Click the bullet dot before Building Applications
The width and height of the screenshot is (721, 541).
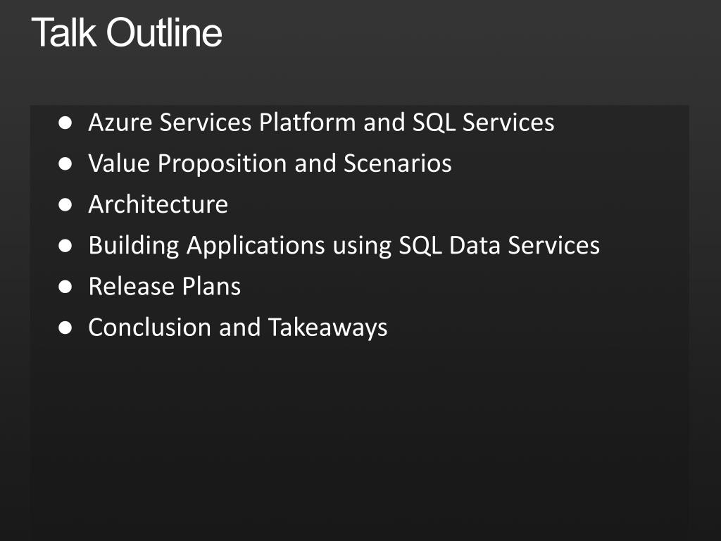point(65,245)
